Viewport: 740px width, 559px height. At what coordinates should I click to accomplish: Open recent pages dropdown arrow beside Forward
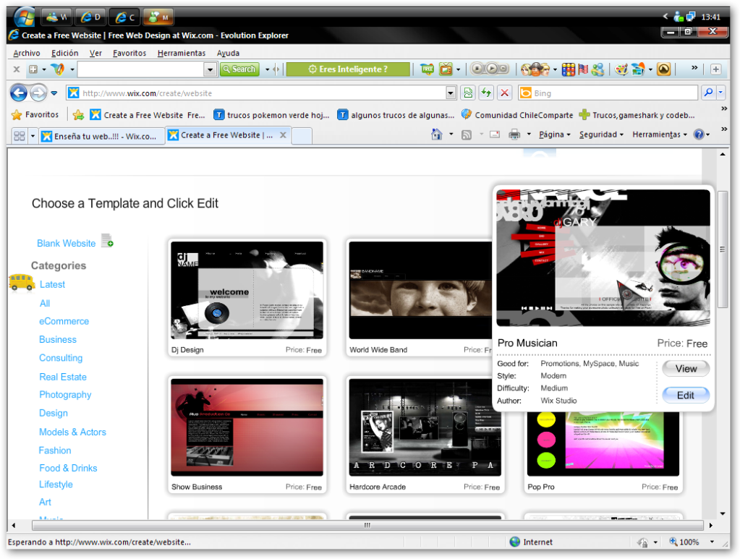pyautogui.click(x=54, y=93)
